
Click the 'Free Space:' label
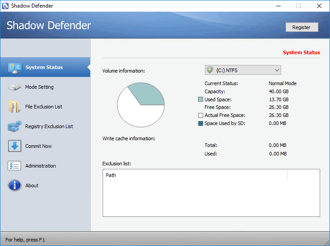[217, 107]
